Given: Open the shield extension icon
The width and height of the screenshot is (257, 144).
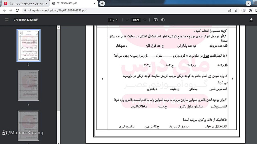Looking at the screenshot, I should click(x=244, y=11).
